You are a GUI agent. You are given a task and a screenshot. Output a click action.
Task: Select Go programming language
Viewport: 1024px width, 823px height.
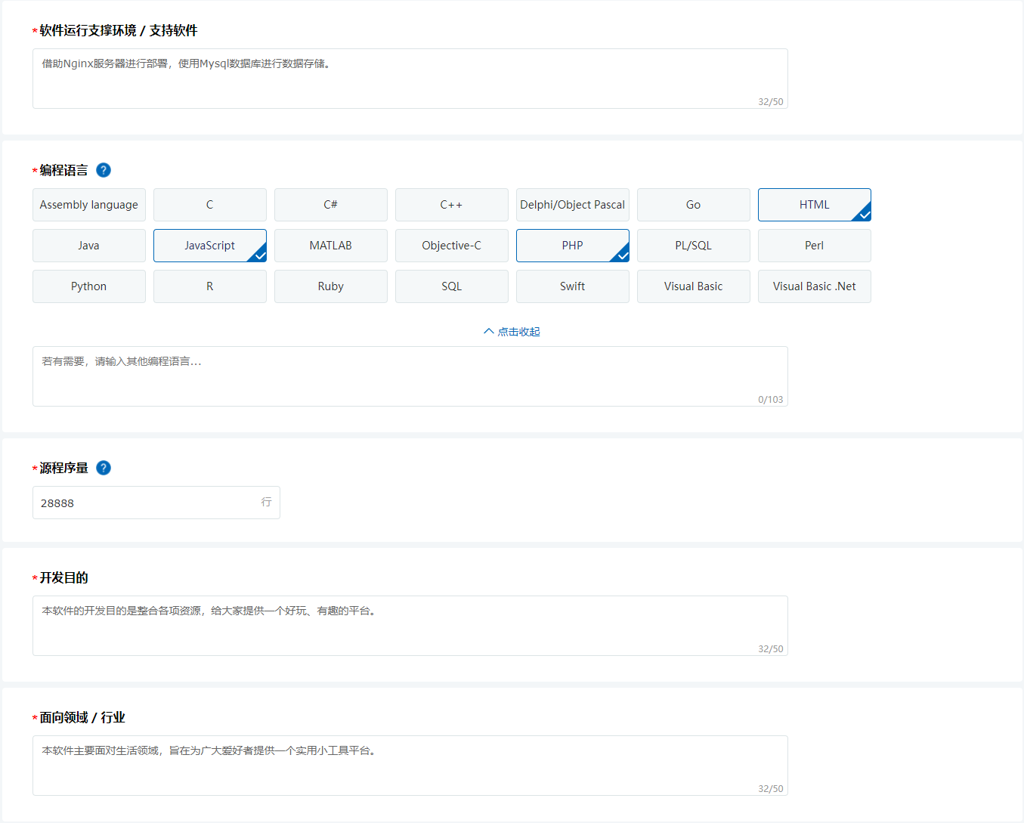point(693,205)
